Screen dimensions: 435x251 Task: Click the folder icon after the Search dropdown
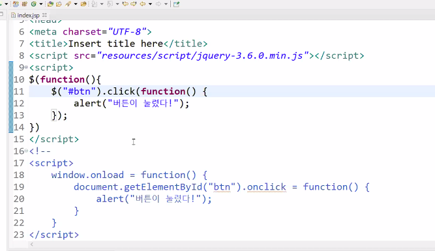pyautogui.click(x=83, y=4)
